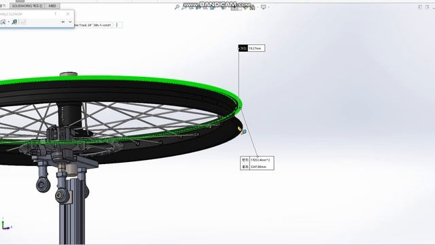Click the pin icon in Measure dialog
The image size is (435, 245).
click(63, 22)
